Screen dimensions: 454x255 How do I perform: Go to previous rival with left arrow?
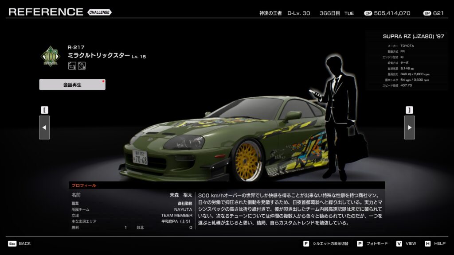point(44,127)
